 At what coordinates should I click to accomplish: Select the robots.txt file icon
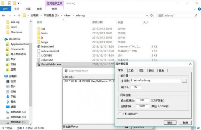pos(39,60)
